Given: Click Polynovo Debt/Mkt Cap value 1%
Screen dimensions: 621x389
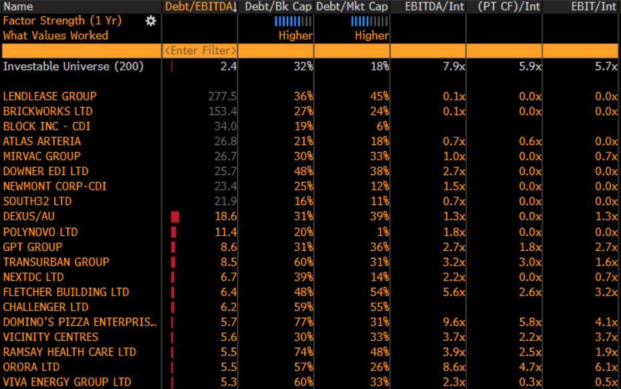Looking at the screenshot, I should [383, 232].
